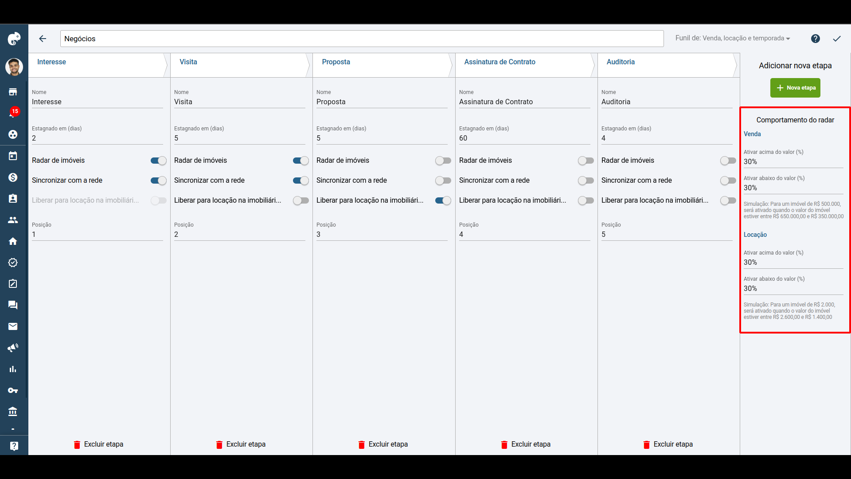The height and width of the screenshot is (479, 851).
Task: Select the Assinatura de Contrato stage header
Action: 525,65
